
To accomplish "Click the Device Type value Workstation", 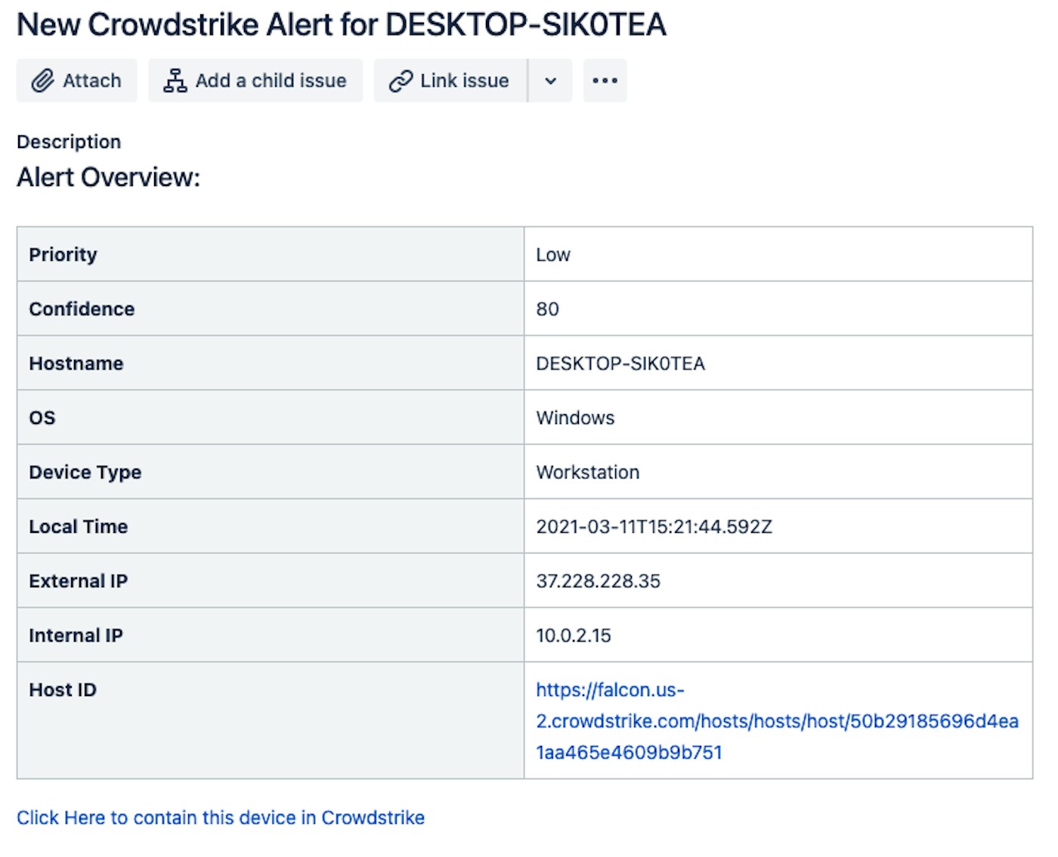I will point(587,472).
